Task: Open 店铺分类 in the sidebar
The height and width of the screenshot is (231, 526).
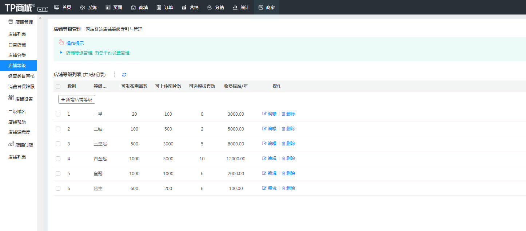Action: pyautogui.click(x=17, y=55)
